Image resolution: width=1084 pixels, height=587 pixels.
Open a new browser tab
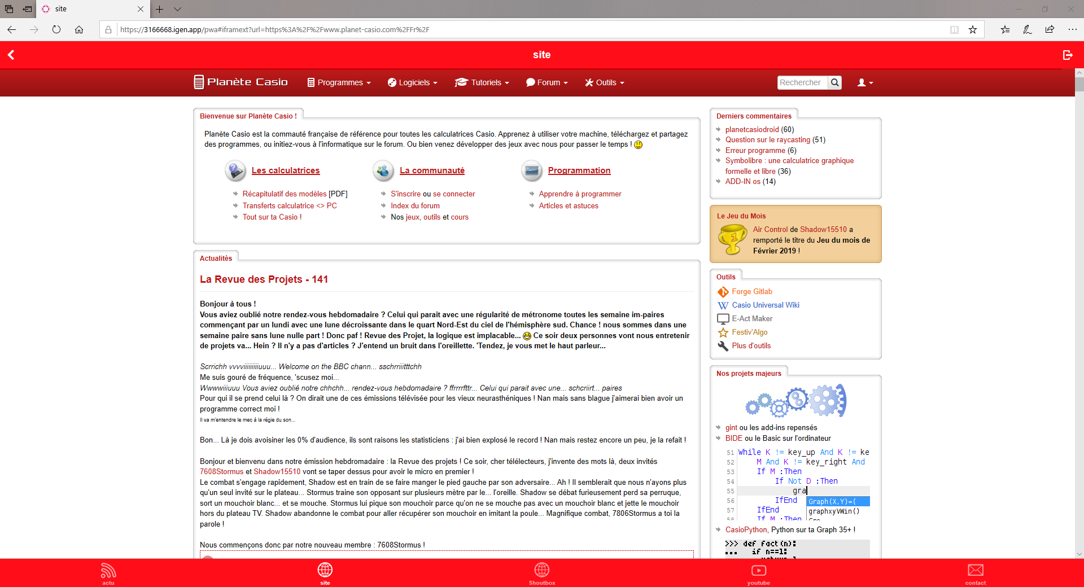click(x=160, y=9)
